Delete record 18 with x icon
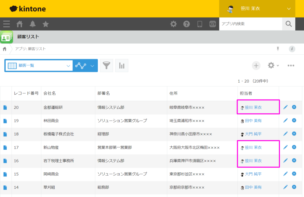This screenshot has width=304, height=197. [x=294, y=133]
